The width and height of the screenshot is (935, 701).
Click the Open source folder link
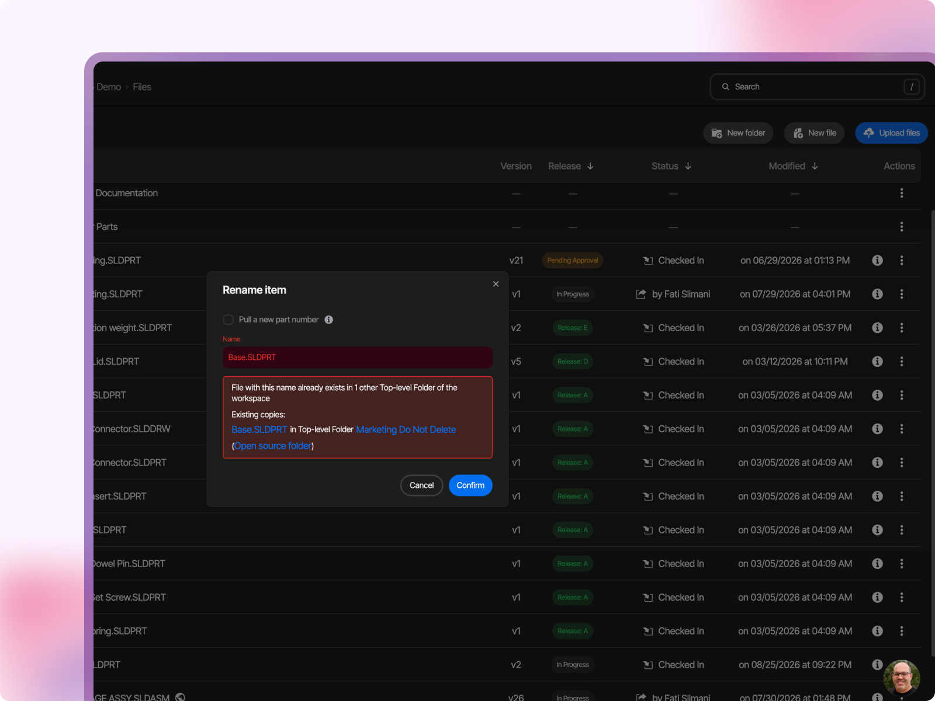point(273,446)
